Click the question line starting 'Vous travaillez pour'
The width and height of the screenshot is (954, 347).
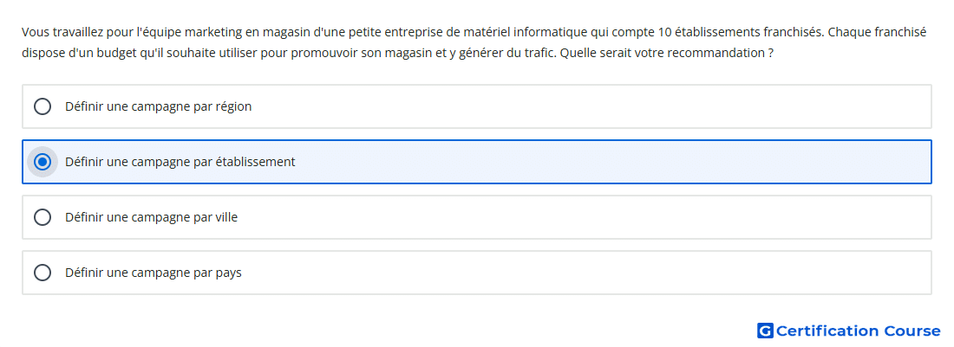pos(474,32)
